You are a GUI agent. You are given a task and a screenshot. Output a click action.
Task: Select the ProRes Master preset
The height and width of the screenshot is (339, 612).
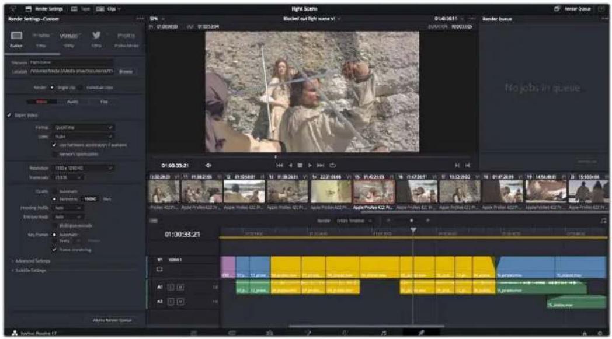point(126,40)
